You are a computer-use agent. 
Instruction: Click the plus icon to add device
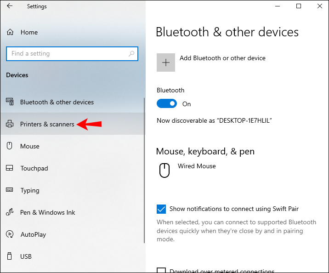tap(166, 63)
